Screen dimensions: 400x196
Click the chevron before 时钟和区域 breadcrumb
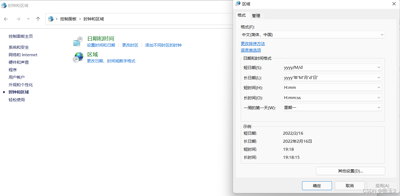(x=80, y=19)
